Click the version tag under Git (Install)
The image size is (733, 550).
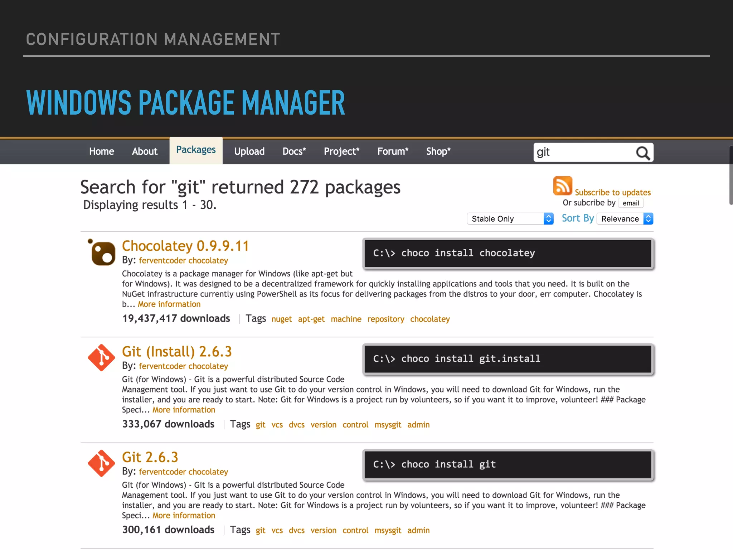pos(324,425)
